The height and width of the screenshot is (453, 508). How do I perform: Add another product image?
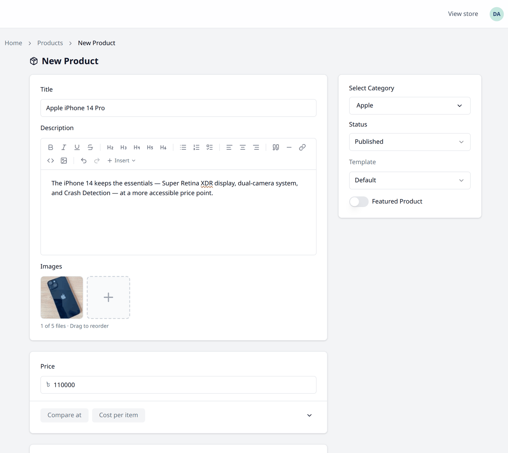click(x=108, y=298)
